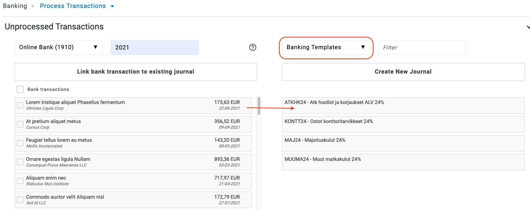This screenshot has width=530, height=210.
Task: Check the Lorem tristique aliquet transaction checkbox
Action: point(20,105)
